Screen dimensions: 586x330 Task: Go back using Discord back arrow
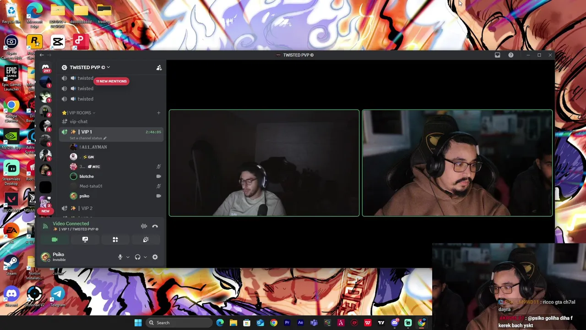[x=42, y=55]
